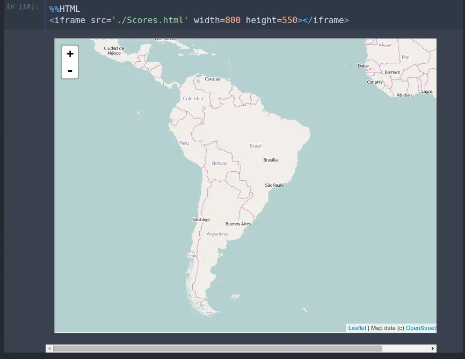This screenshot has width=465, height=359.
Task: Click the Argentina country label
Action: pos(217,234)
